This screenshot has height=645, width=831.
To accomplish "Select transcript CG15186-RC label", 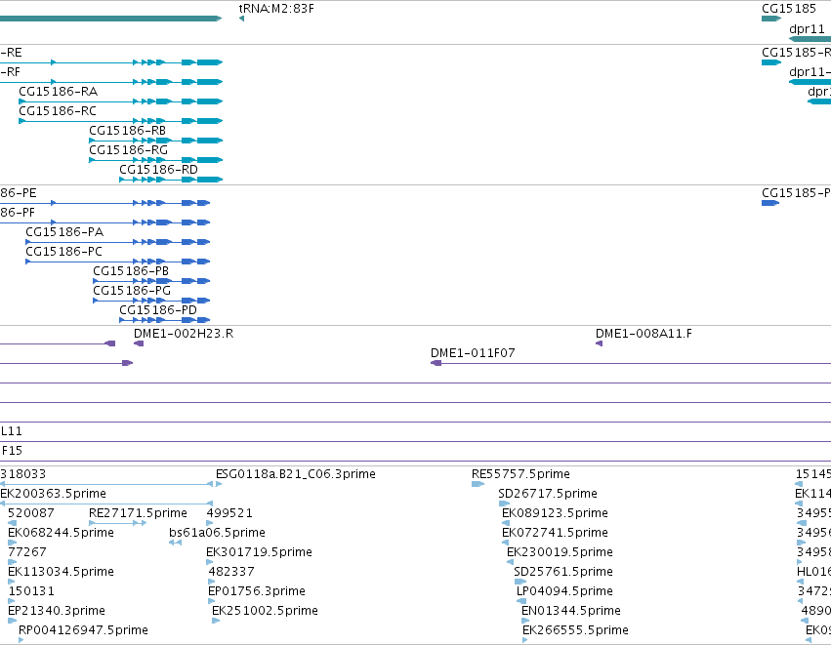I will coord(58,111).
